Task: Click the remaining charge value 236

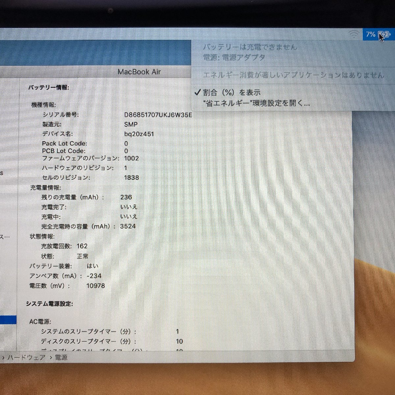Action: pos(126,197)
